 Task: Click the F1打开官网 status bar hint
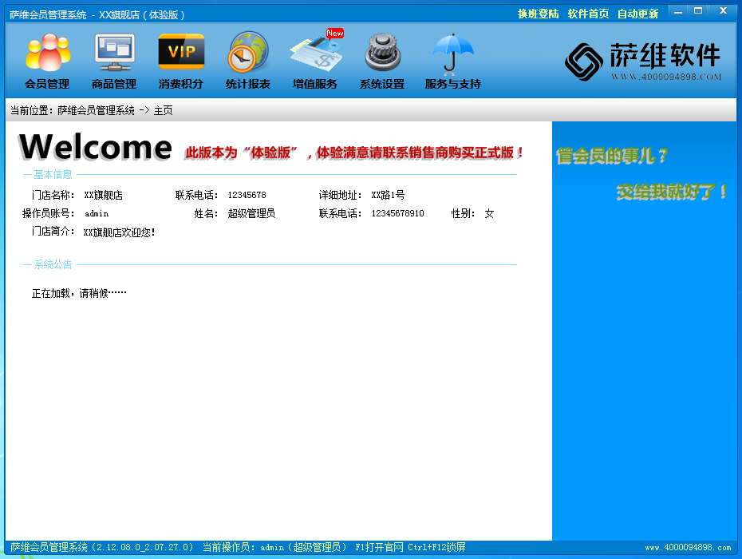point(379,547)
